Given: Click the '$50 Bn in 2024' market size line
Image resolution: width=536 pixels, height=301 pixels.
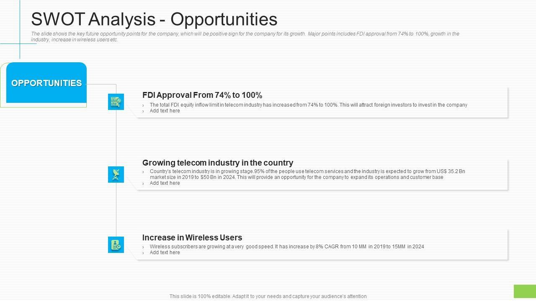Looking at the screenshot, I should [x=296, y=177].
